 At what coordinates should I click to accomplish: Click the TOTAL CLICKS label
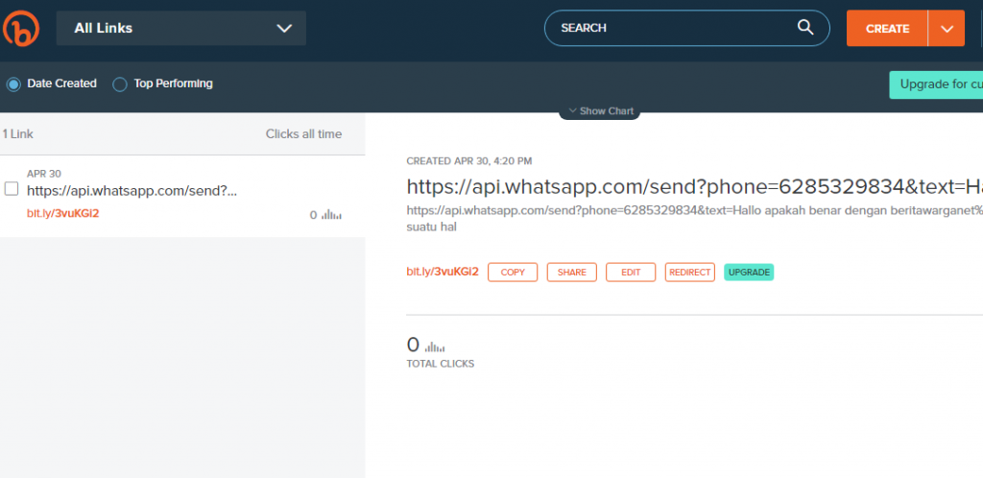(x=441, y=364)
